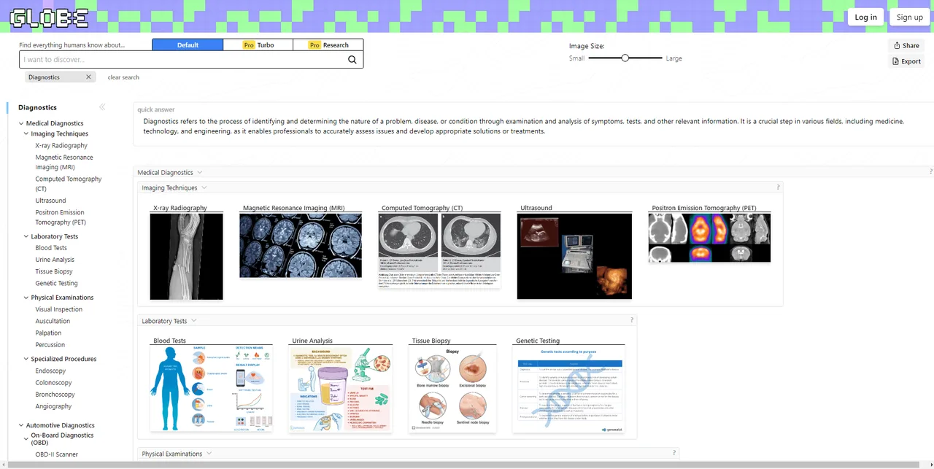Open Medical Diagnostics section header dropdown

pyautogui.click(x=200, y=173)
